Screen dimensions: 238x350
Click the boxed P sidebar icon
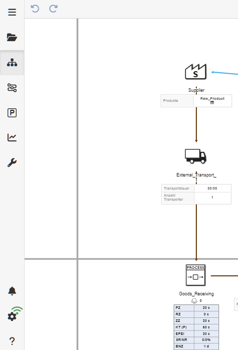pos(12,113)
